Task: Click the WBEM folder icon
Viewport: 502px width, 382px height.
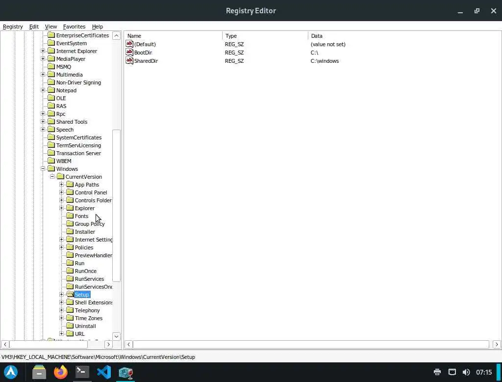Action: (x=51, y=161)
